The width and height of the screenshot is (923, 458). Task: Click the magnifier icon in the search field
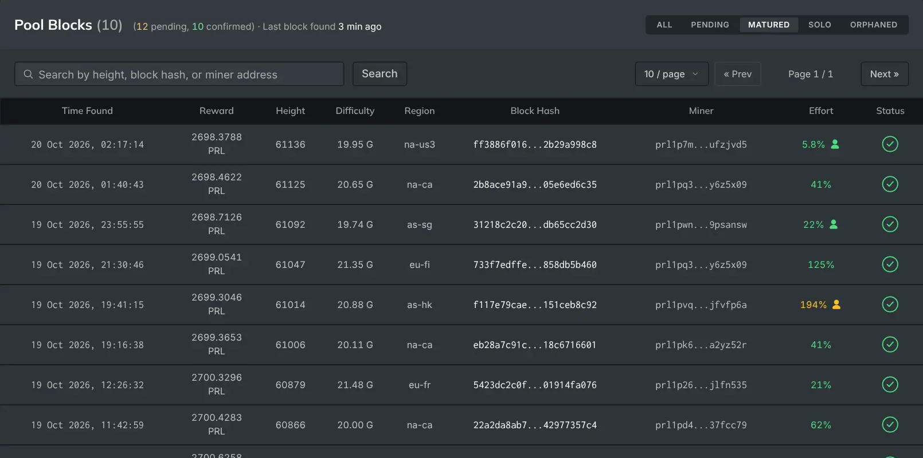[x=28, y=74]
